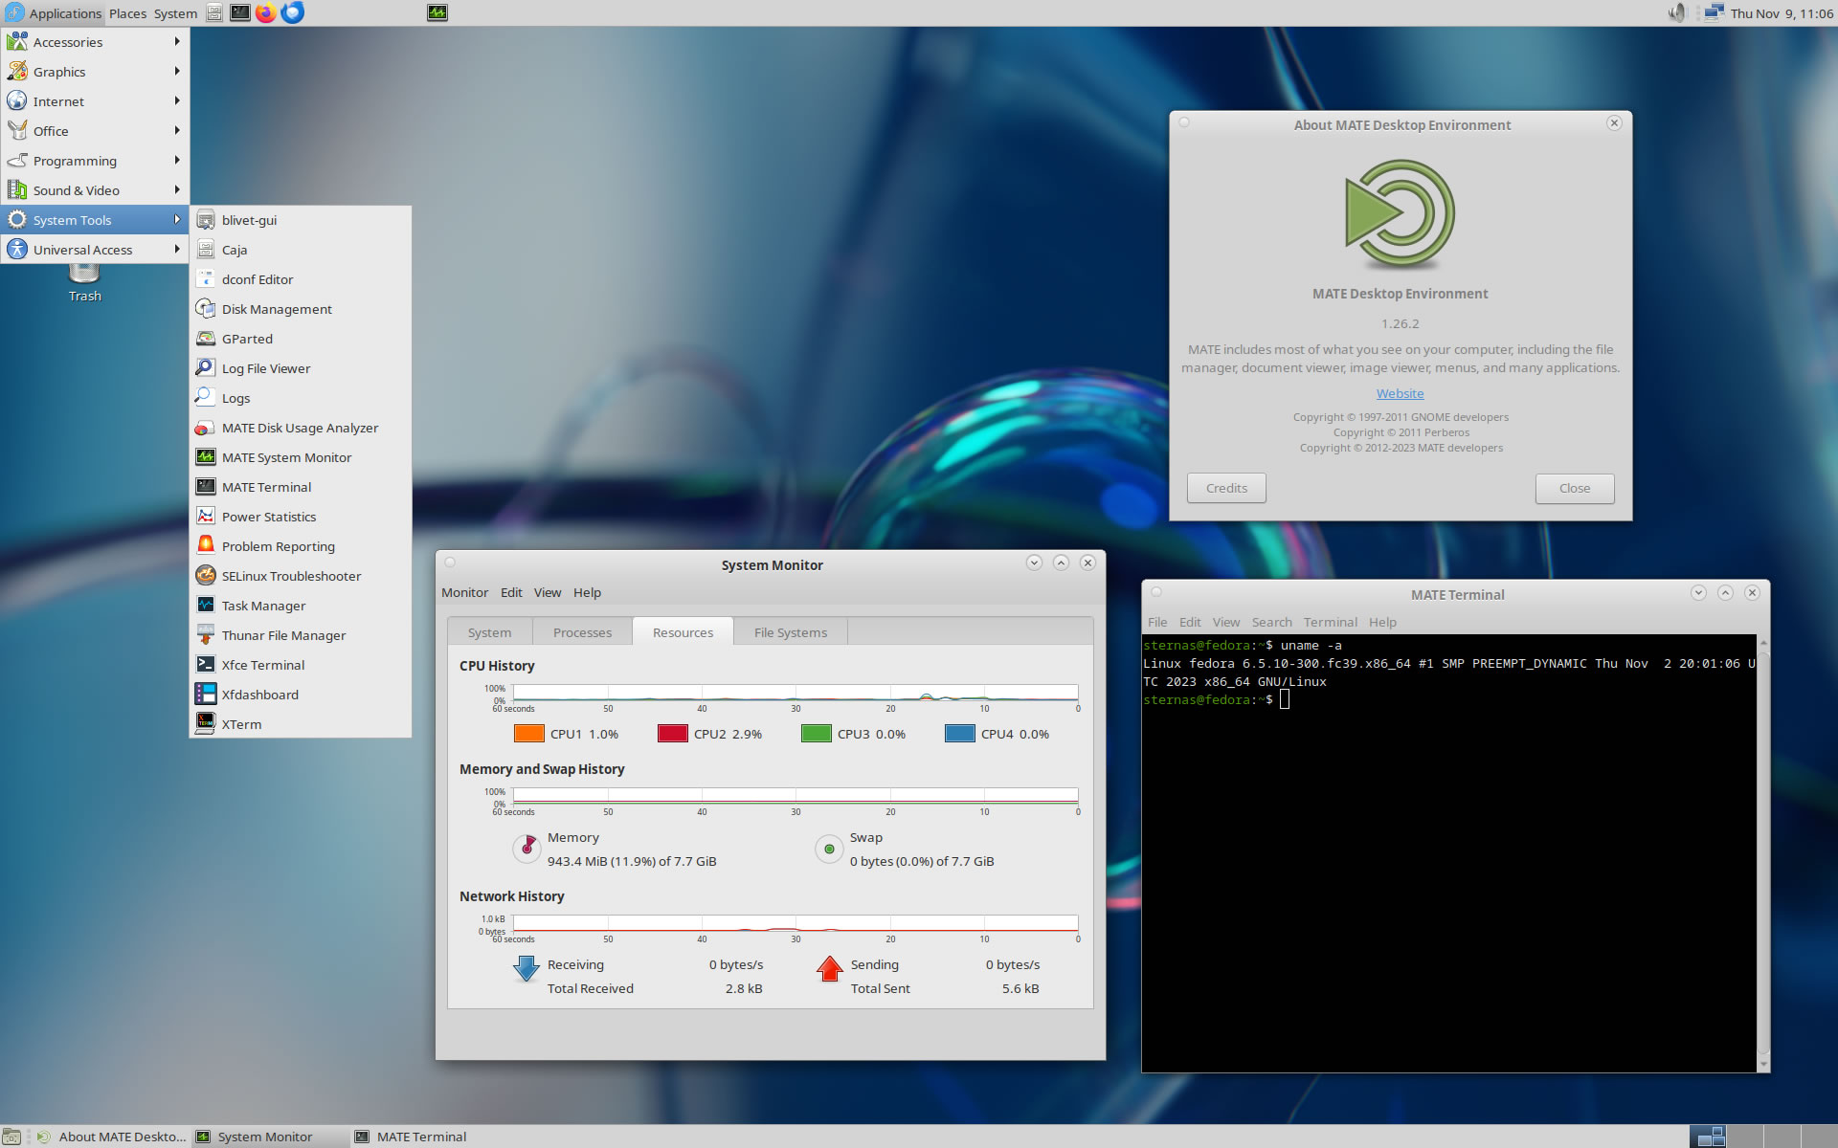Click date and time clock in panel

[x=1781, y=13]
